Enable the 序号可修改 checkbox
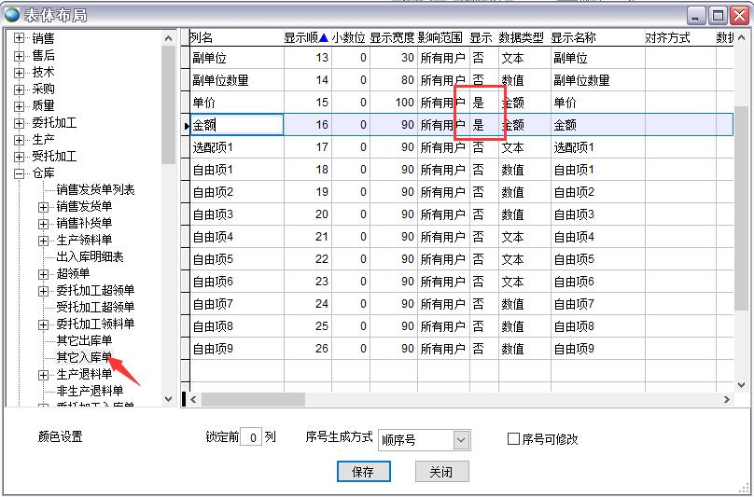 (x=513, y=438)
